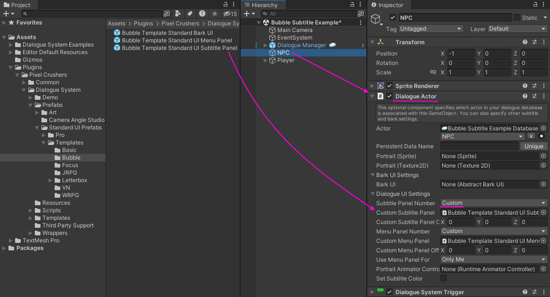The image size is (550, 297).
Task: Open object picker for Actor database field
Action: tap(543, 128)
